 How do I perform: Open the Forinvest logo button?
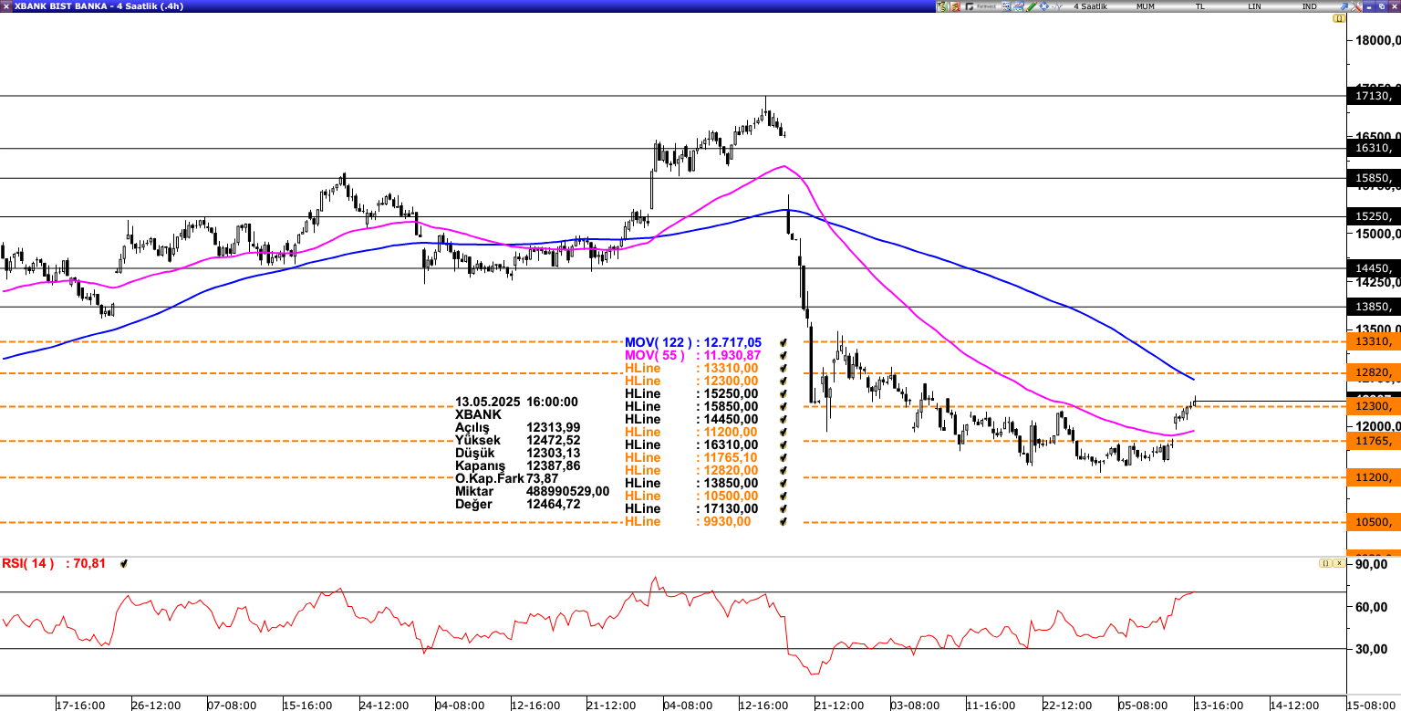pos(981,6)
